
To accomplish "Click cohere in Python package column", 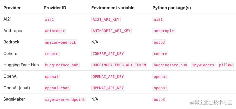I will [x=160, y=54].
